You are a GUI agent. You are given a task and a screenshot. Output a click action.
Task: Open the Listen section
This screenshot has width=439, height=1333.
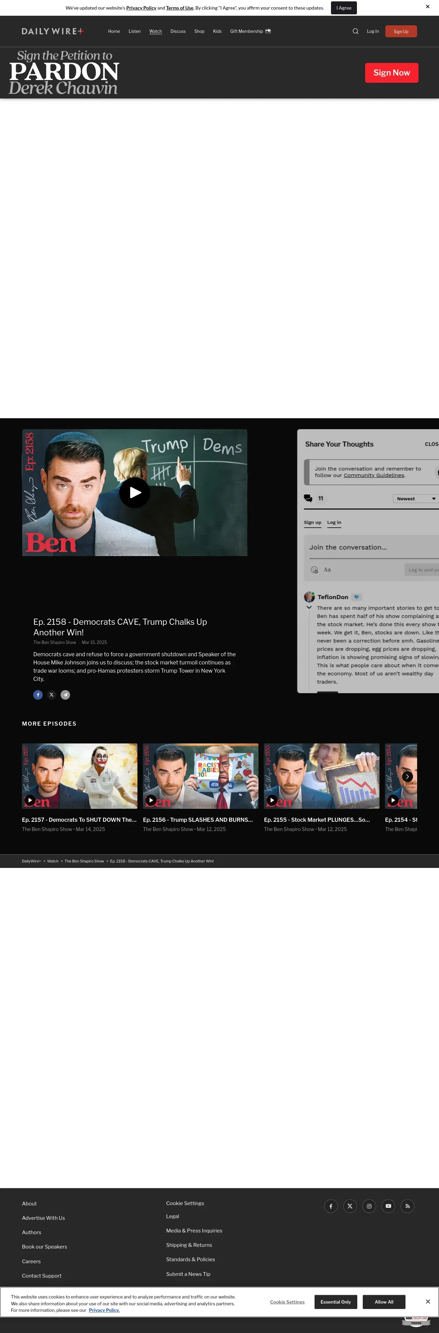tap(134, 31)
